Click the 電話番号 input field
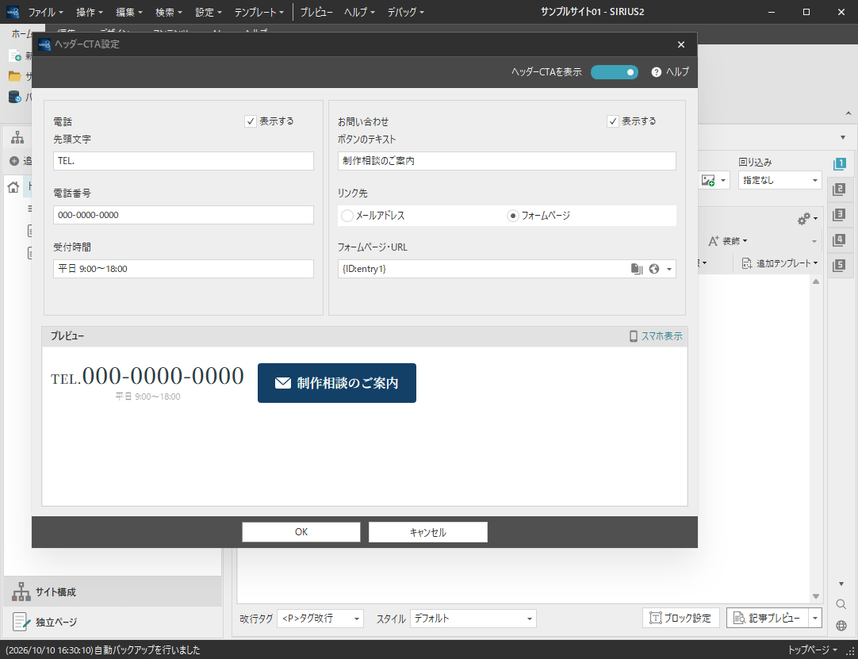This screenshot has height=659, width=858. (x=184, y=215)
